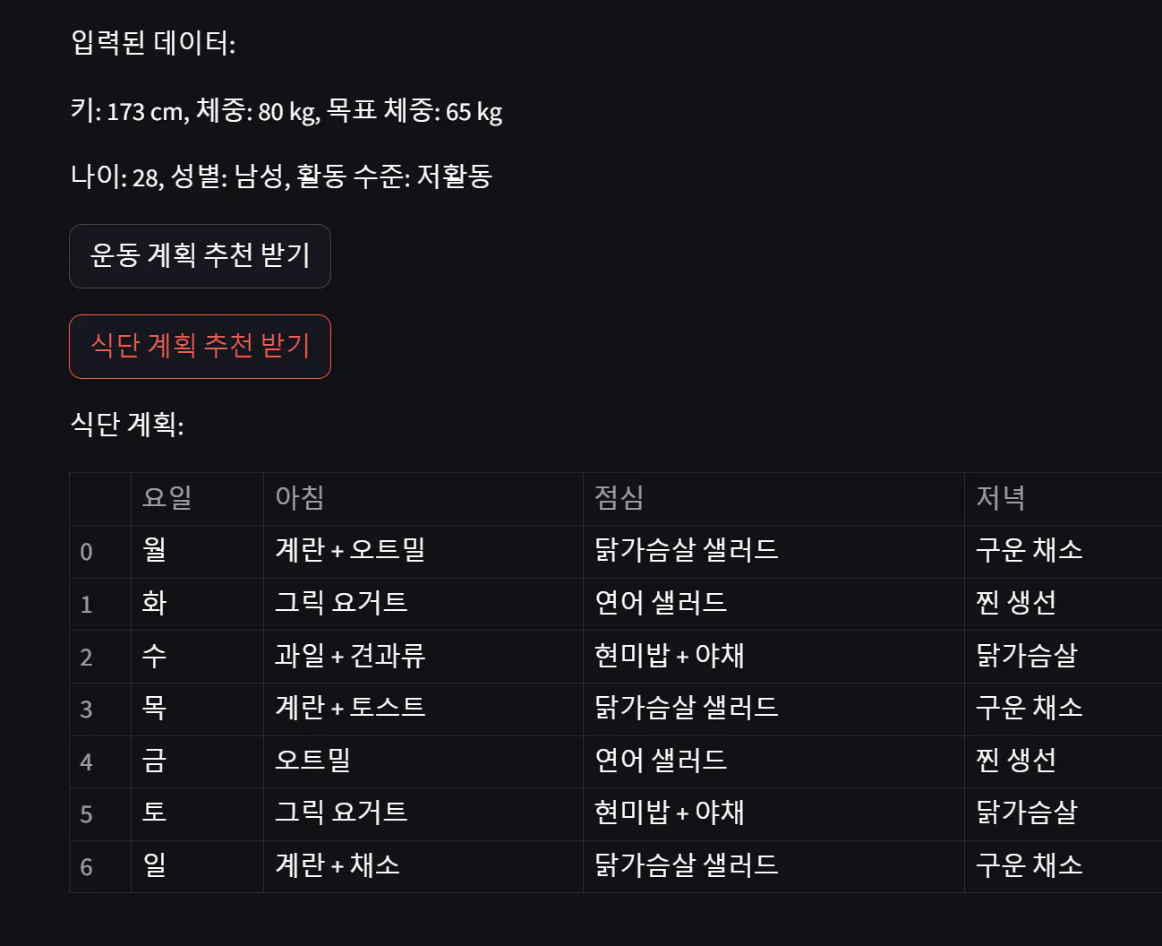Select row index 3 in the meal table
The width and height of the screenshot is (1162, 946).
(x=86, y=709)
